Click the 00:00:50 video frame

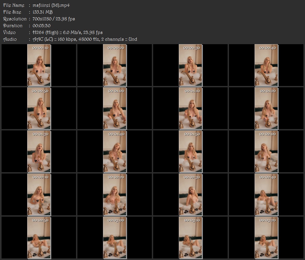coord(39,108)
